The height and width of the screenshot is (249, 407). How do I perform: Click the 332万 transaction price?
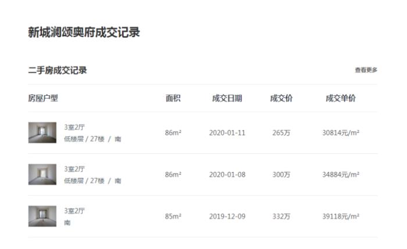pyautogui.click(x=281, y=216)
